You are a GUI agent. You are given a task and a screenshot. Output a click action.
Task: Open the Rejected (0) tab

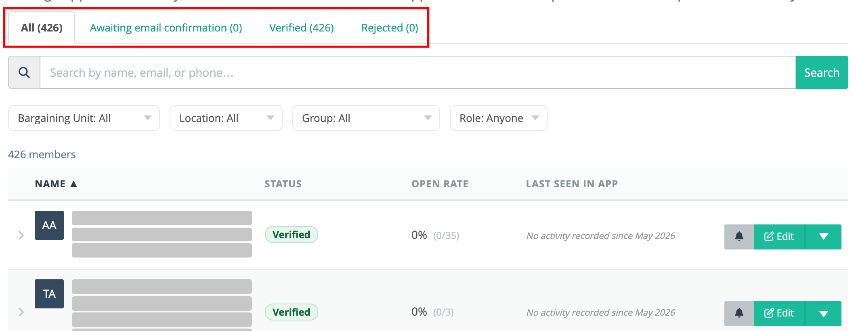[x=390, y=28]
